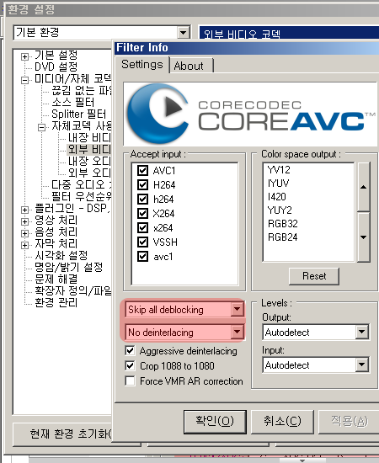Image resolution: width=379 pixels, height=463 pixels.
Task: Uncheck Crop 1088 to 1080
Action: click(130, 366)
